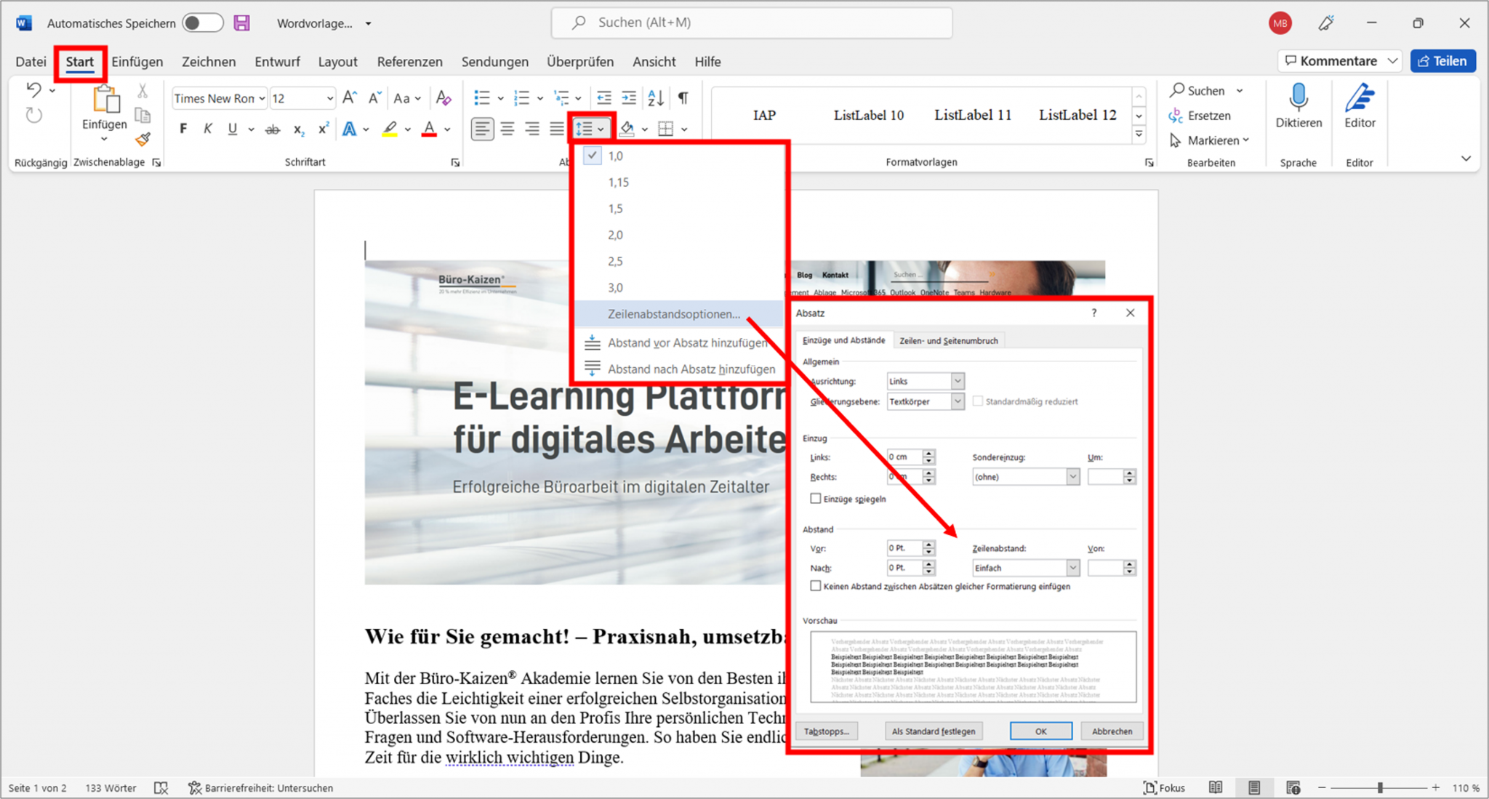Toggle bold formatting with the F icon

point(182,129)
